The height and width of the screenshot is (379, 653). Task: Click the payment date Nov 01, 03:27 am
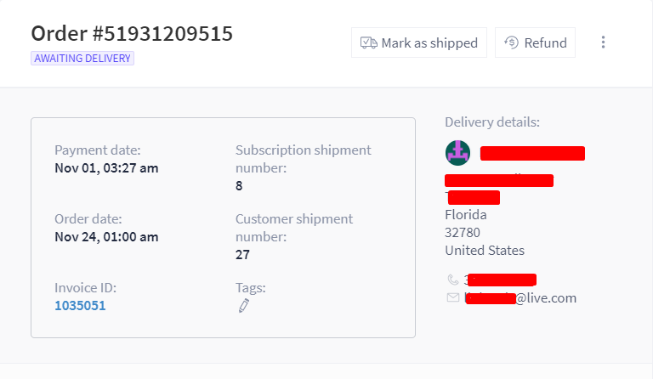[106, 168]
